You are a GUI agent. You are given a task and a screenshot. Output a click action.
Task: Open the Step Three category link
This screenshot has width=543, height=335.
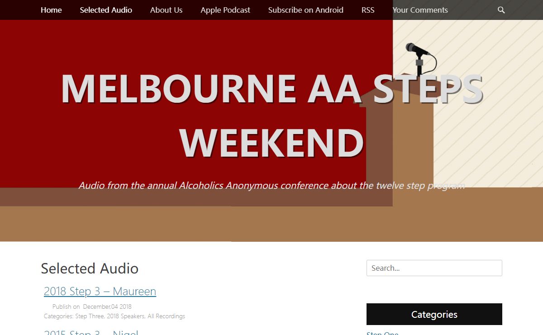coord(90,316)
